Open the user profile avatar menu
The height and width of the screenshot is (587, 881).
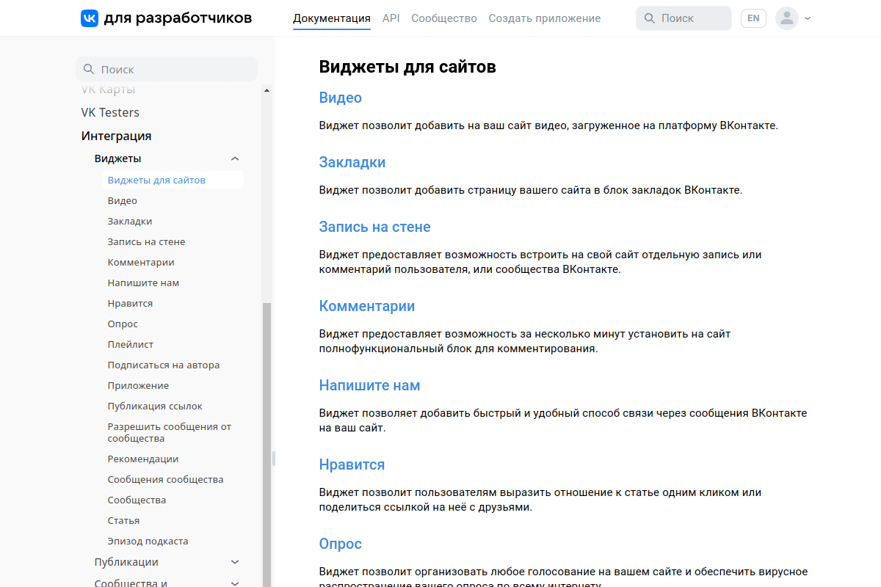point(786,18)
